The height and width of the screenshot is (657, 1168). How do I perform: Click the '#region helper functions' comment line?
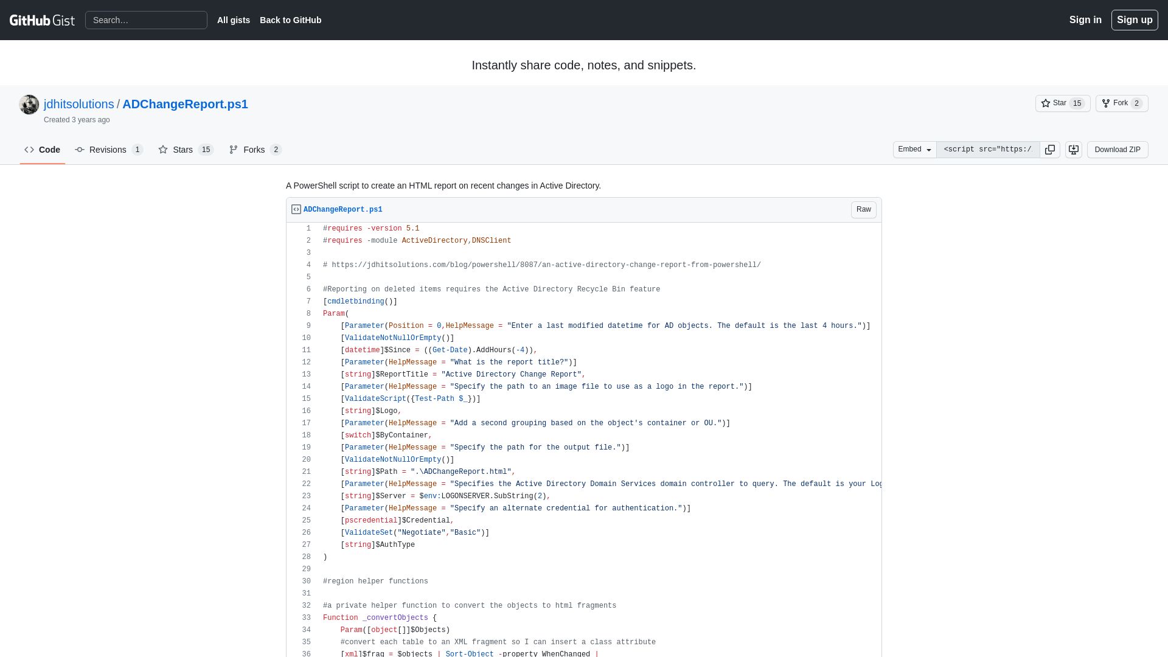[375, 582]
